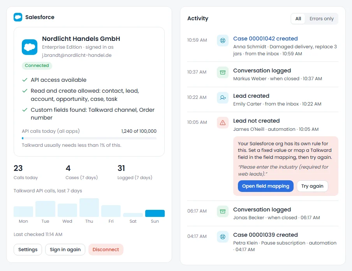Click the warning triangle icon for Lead not created
This screenshot has height=271, width=352.
click(x=223, y=122)
